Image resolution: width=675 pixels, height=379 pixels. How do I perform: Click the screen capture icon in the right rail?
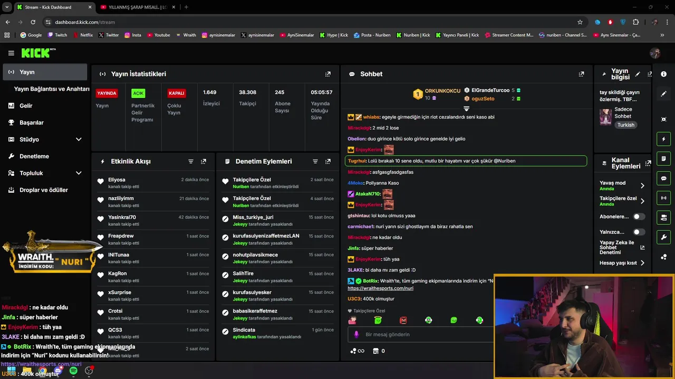click(664, 119)
